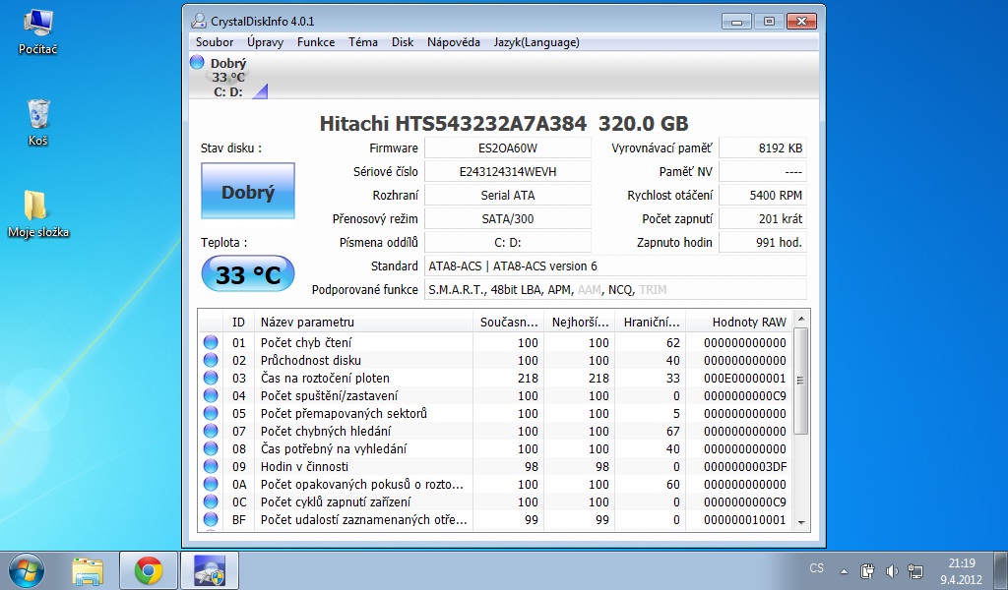Click the SMART table scrollbar thumb

[x=801, y=381]
